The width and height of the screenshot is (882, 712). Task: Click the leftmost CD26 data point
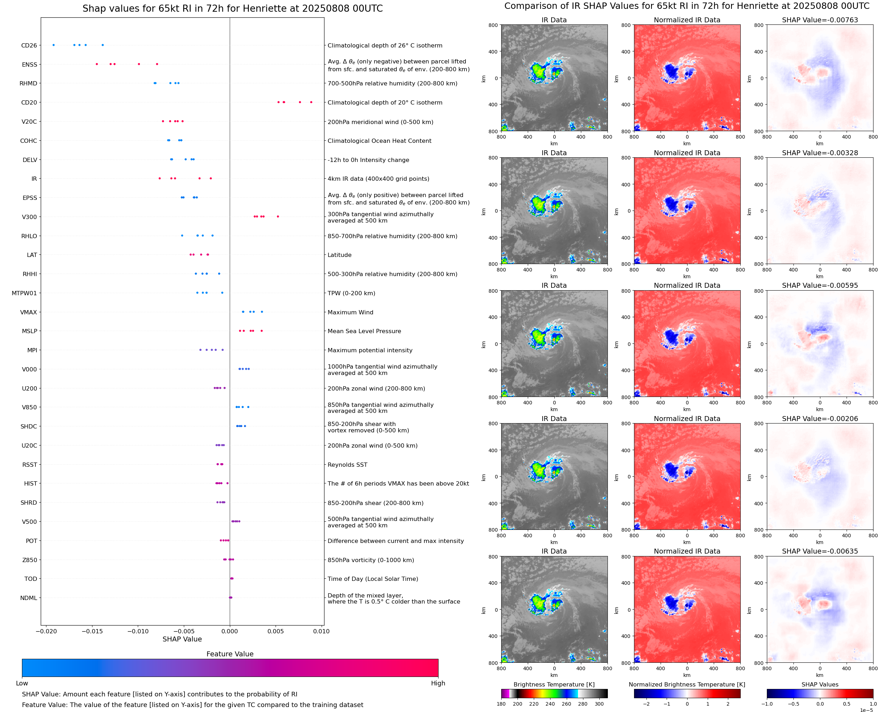click(x=54, y=45)
